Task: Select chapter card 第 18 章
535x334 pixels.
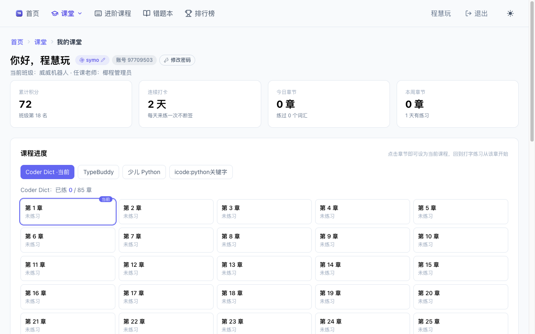Action: [x=264, y=297]
